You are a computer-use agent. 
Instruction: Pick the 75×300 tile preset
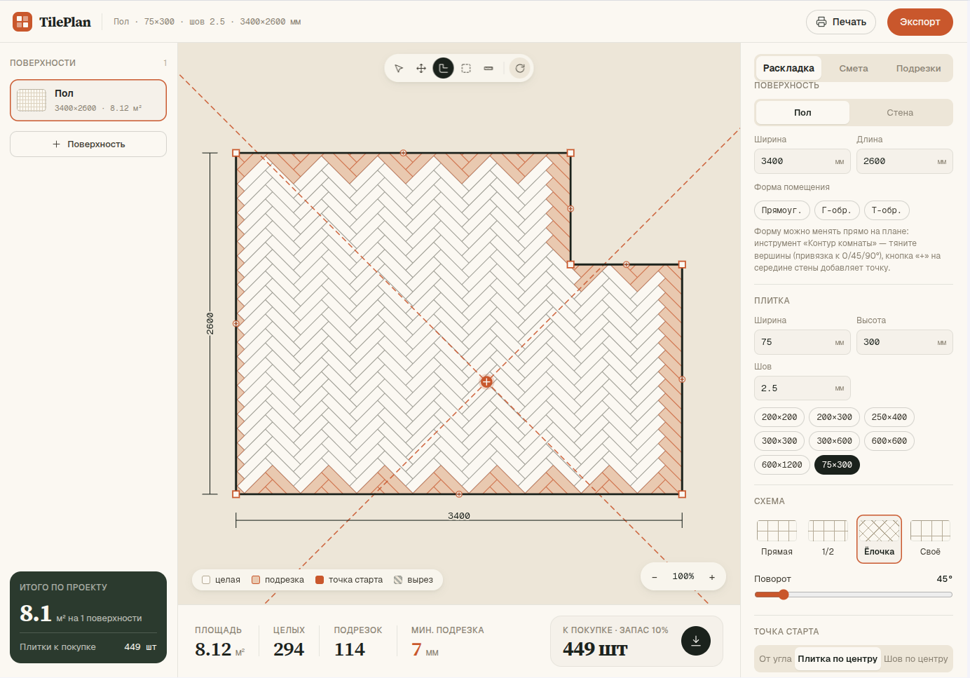837,465
